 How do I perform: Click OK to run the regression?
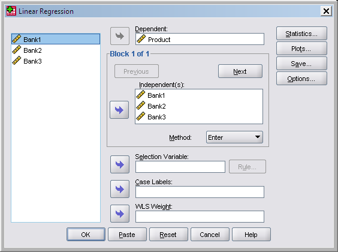coord(86,235)
